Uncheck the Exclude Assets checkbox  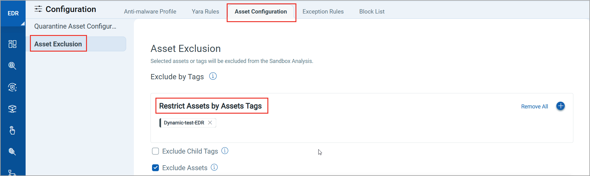click(155, 168)
